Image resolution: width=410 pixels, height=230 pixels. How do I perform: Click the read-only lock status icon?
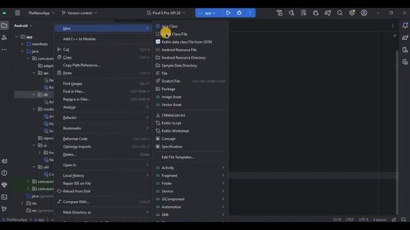point(394,220)
